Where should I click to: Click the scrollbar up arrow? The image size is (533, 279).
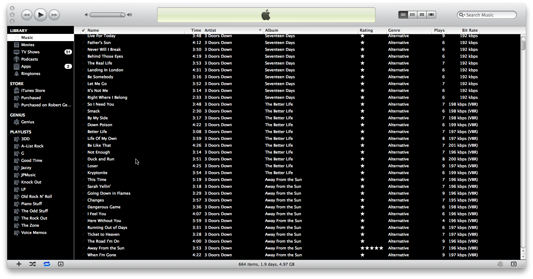[523, 251]
